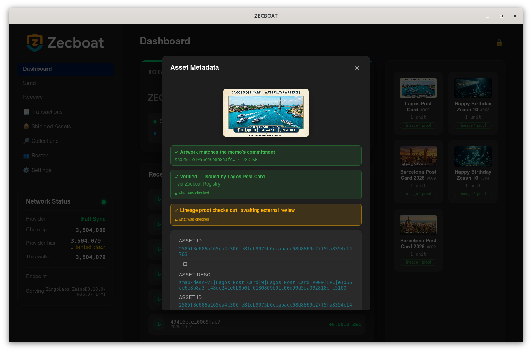Click the lock icon on the Dashboard header
This screenshot has width=532, height=352.
click(499, 43)
